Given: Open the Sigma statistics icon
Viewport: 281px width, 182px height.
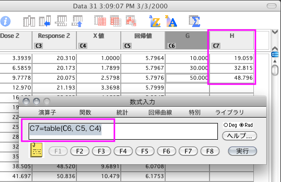Looking at the screenshot, I should (194, 21).
